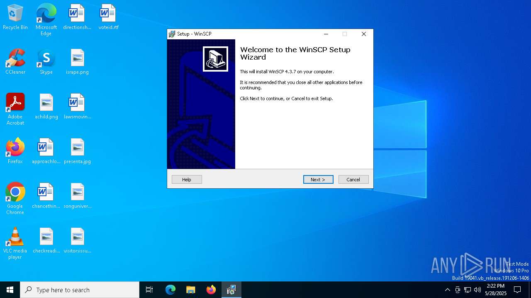Select the songuniver... image file
Viewport: 531px width, 298px height.
coord(77,196)
